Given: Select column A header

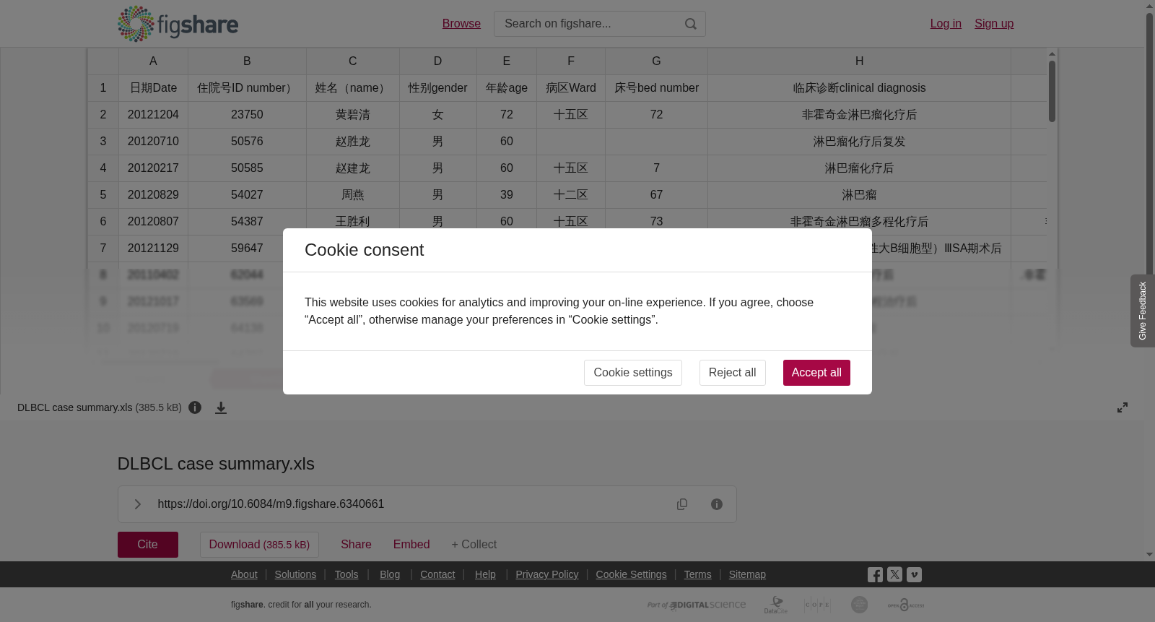Looking at the screenshot, I should click(x=153, y=61).
